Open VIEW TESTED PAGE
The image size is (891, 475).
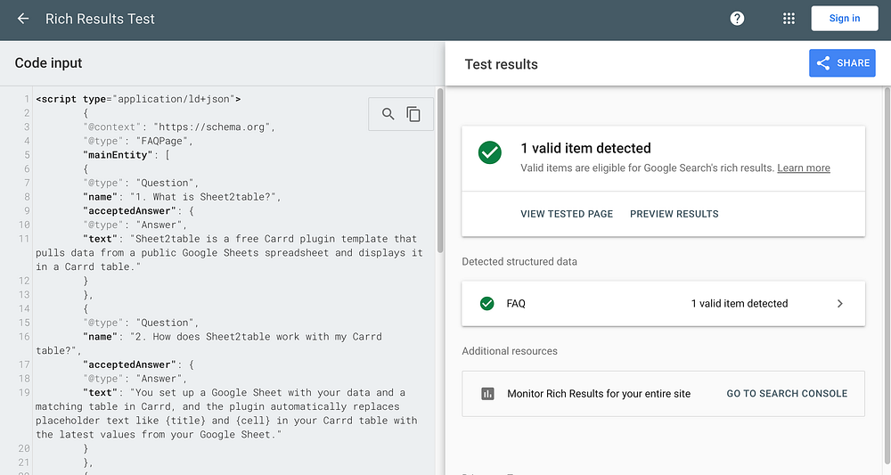(567, 214)
